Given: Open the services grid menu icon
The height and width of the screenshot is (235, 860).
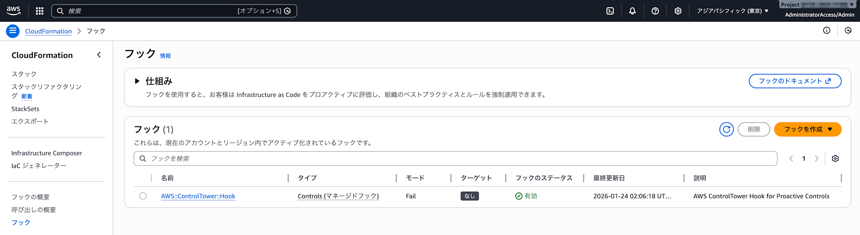Looking at the screenshot, I should tap(40, 11).
